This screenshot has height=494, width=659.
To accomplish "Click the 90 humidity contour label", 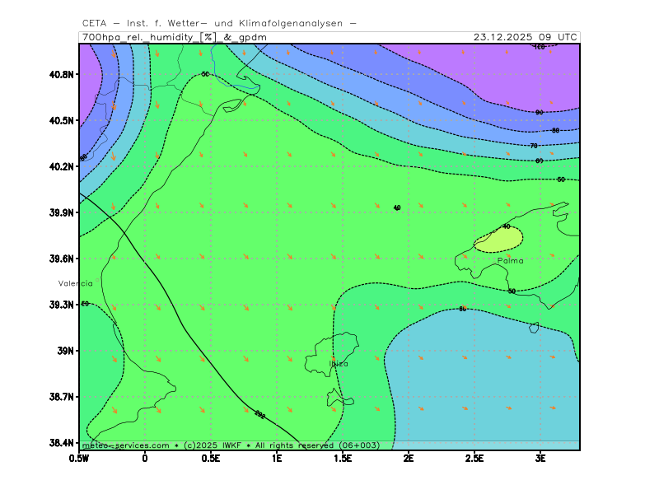I will 539,112.
